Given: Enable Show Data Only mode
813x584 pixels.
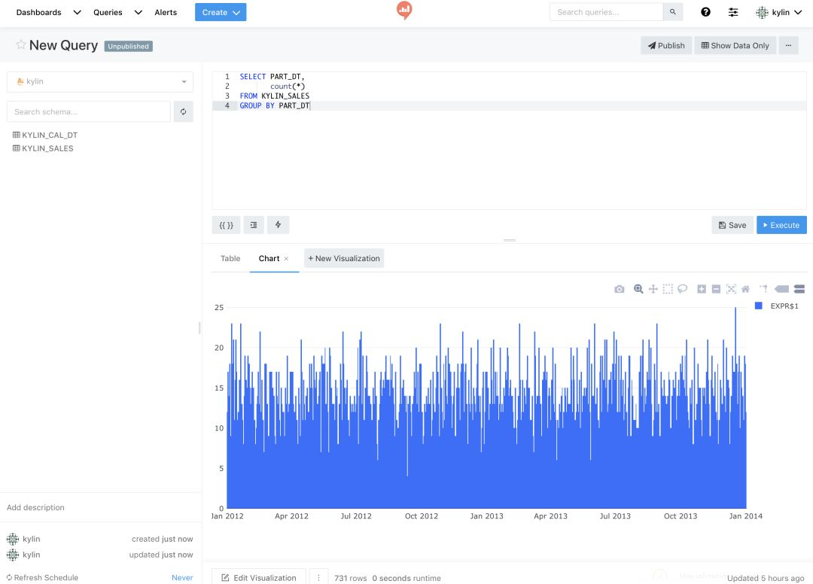Looking at the screenshot, I should 735,45.
